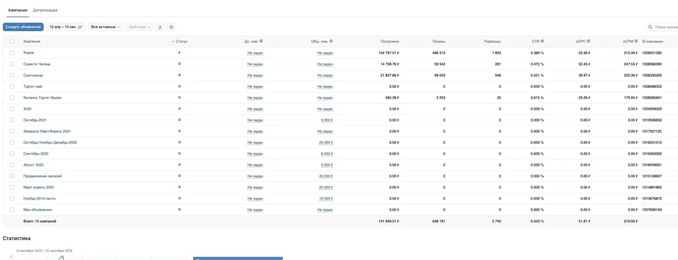Click the stopped status icon for Сыктывкар
This screenshot has width=678, height=260.
(179, 75)
